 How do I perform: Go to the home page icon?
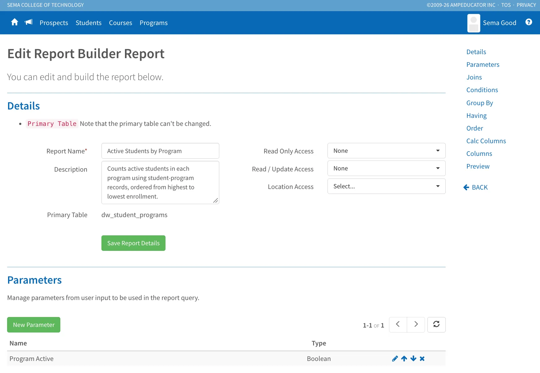15,22
